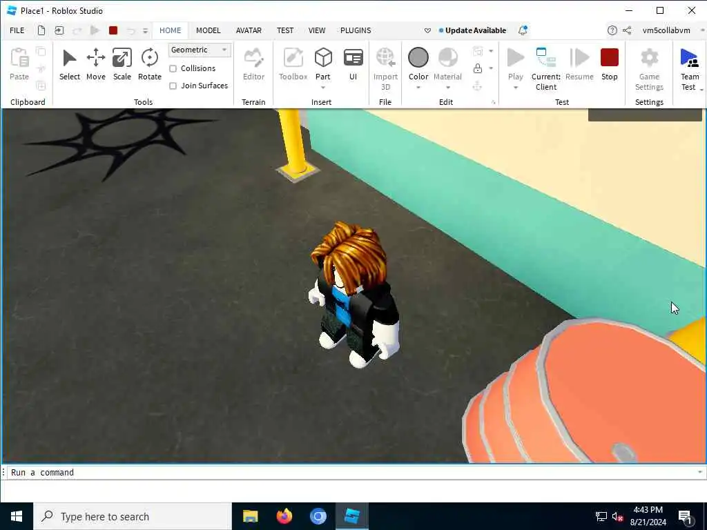Open Firefox from the taskbar
707x530 pixels.
click(x=284, y=516)
